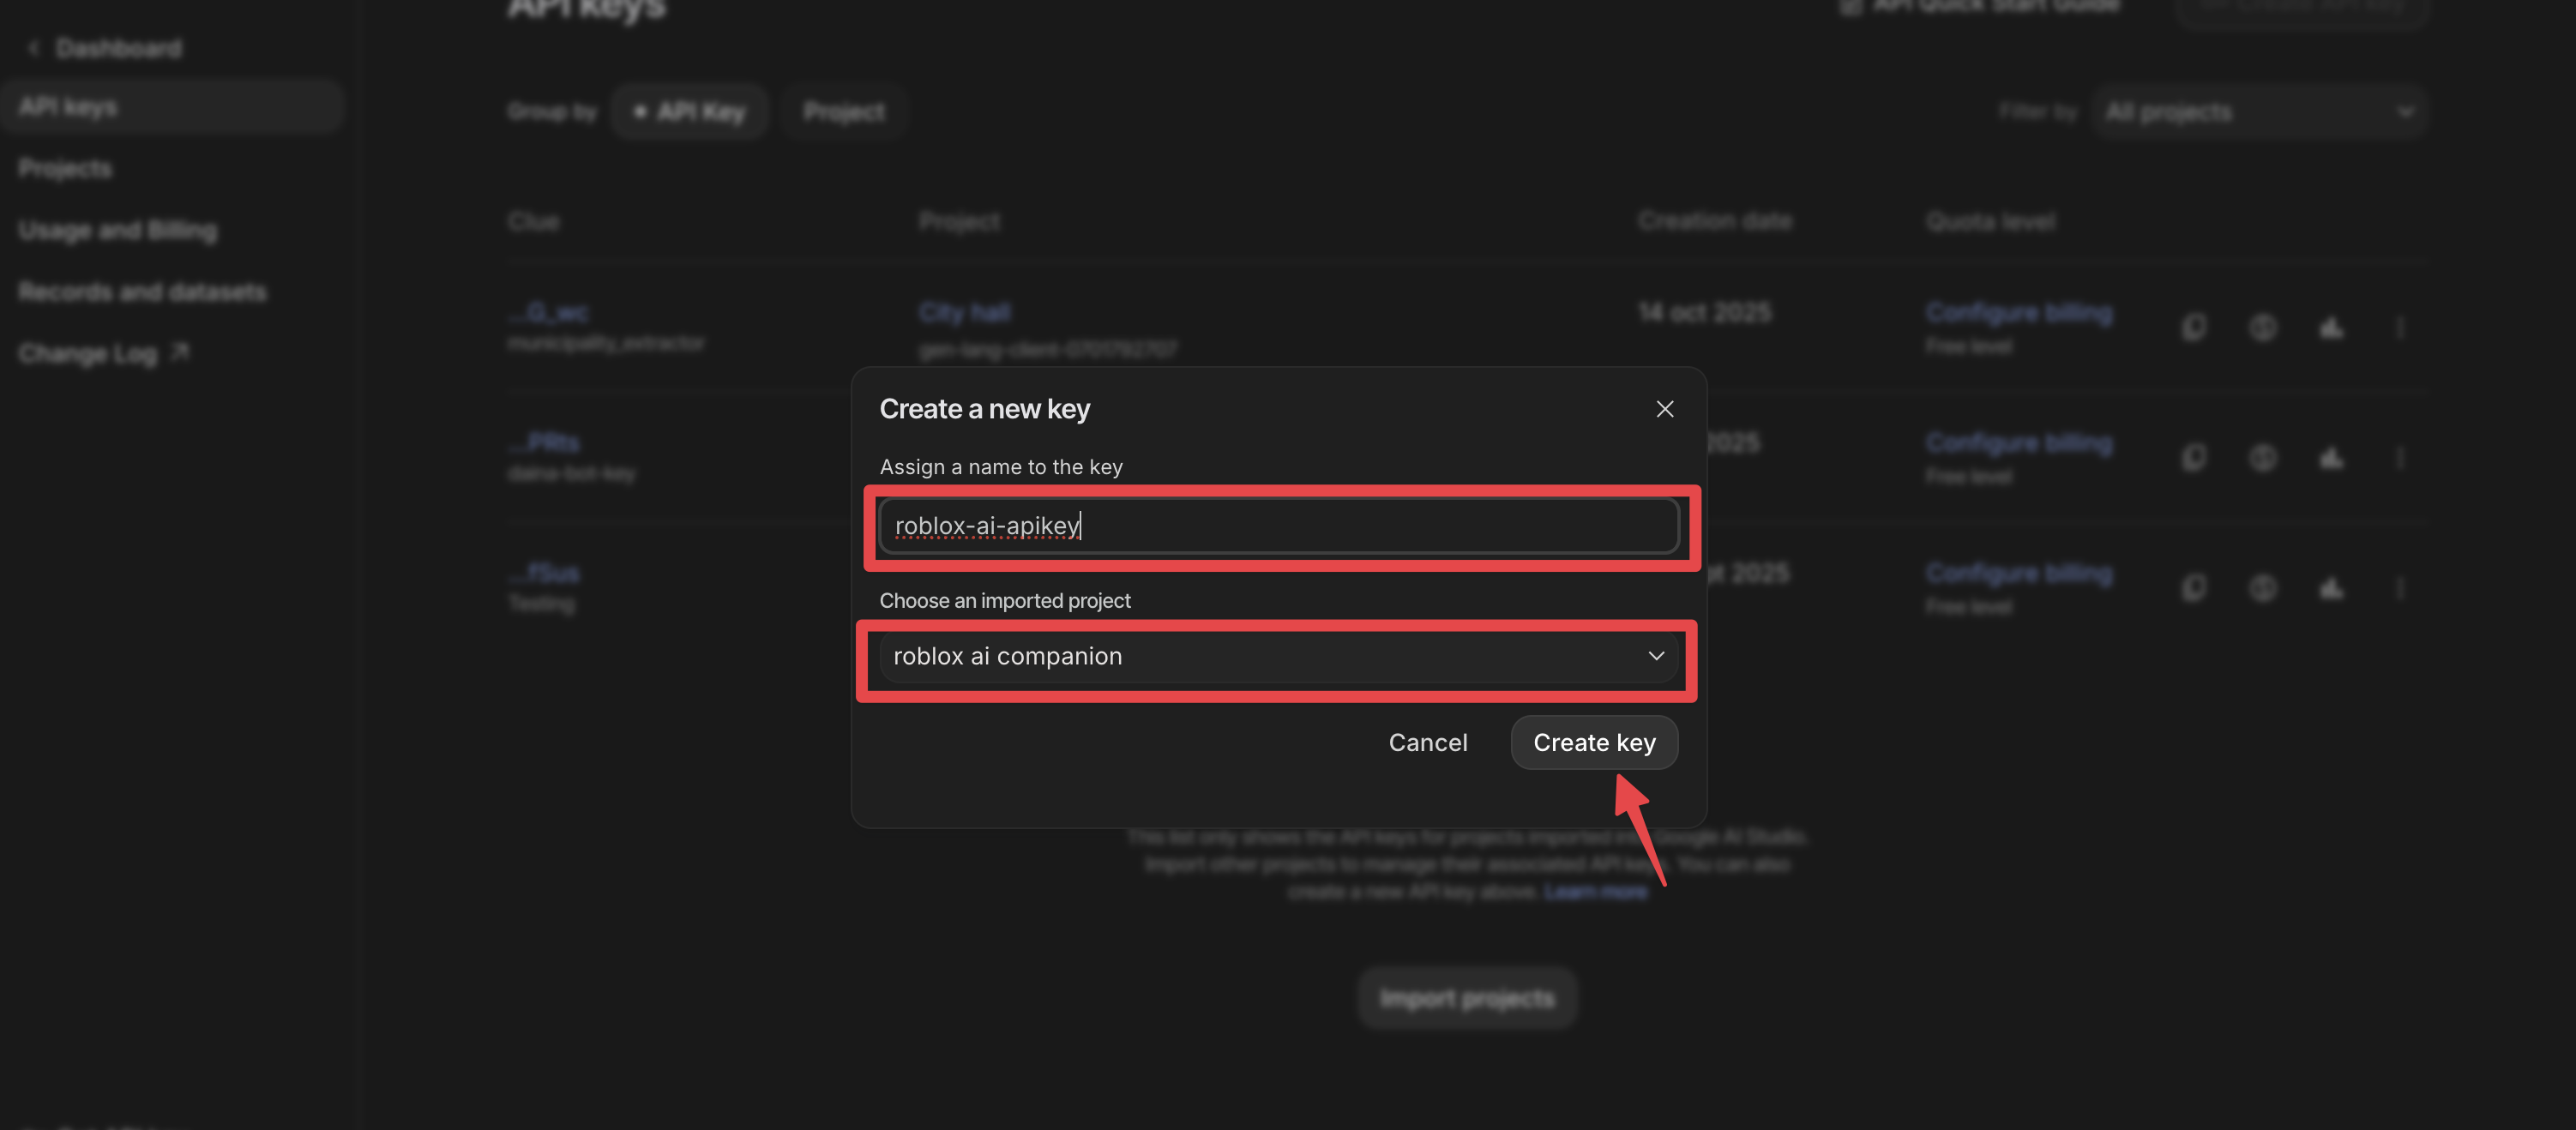Go to Usage and Billing in sidebar

point(117,230)
